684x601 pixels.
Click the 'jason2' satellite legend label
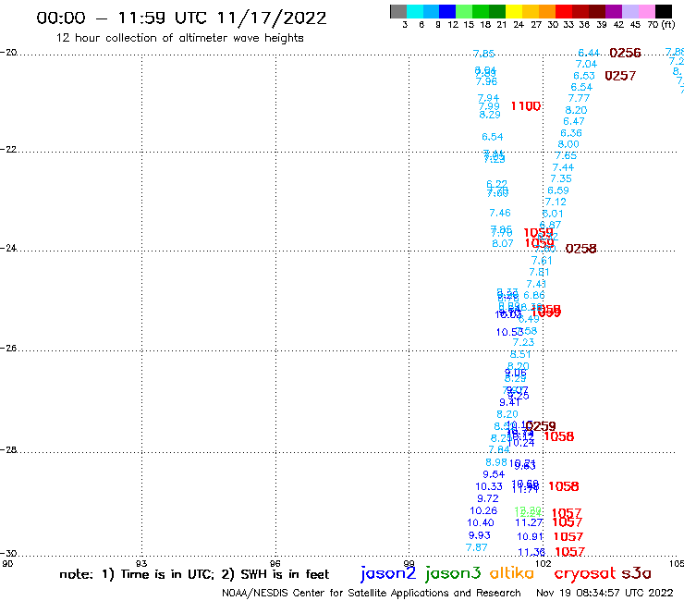click(388, 573)
